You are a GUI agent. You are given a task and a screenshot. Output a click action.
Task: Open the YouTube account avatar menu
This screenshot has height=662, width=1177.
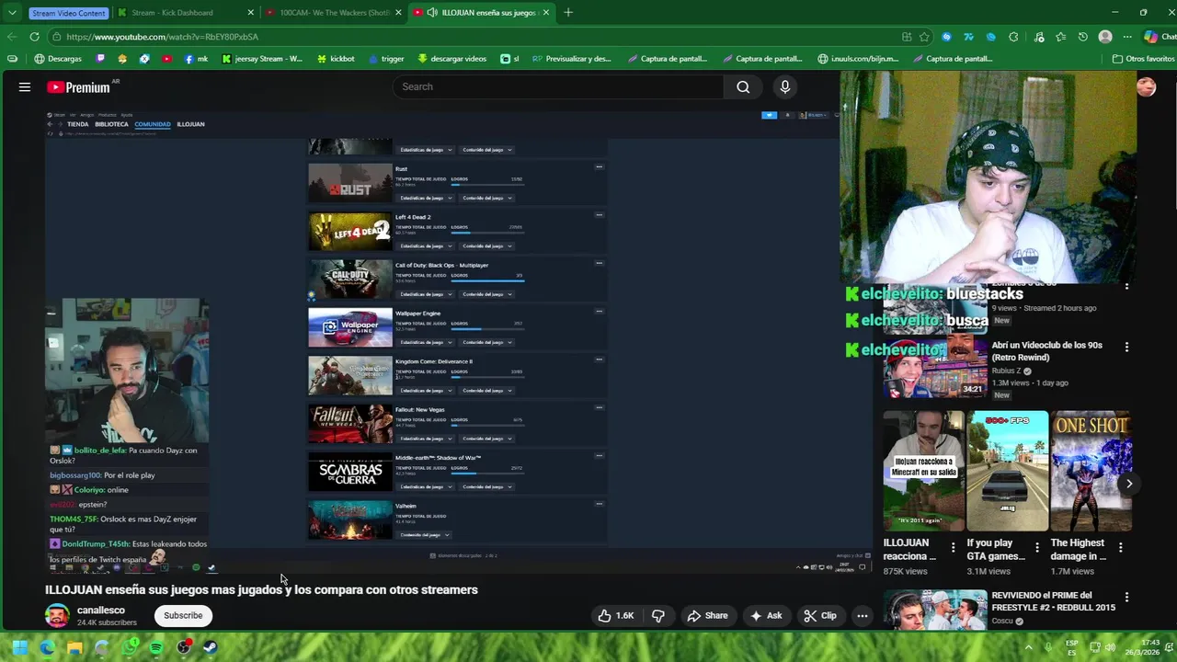pyautogui.click(x=1146, y=86)
